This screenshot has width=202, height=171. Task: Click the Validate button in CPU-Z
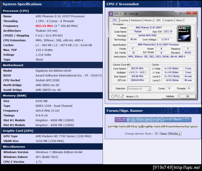tap(170, 96)
